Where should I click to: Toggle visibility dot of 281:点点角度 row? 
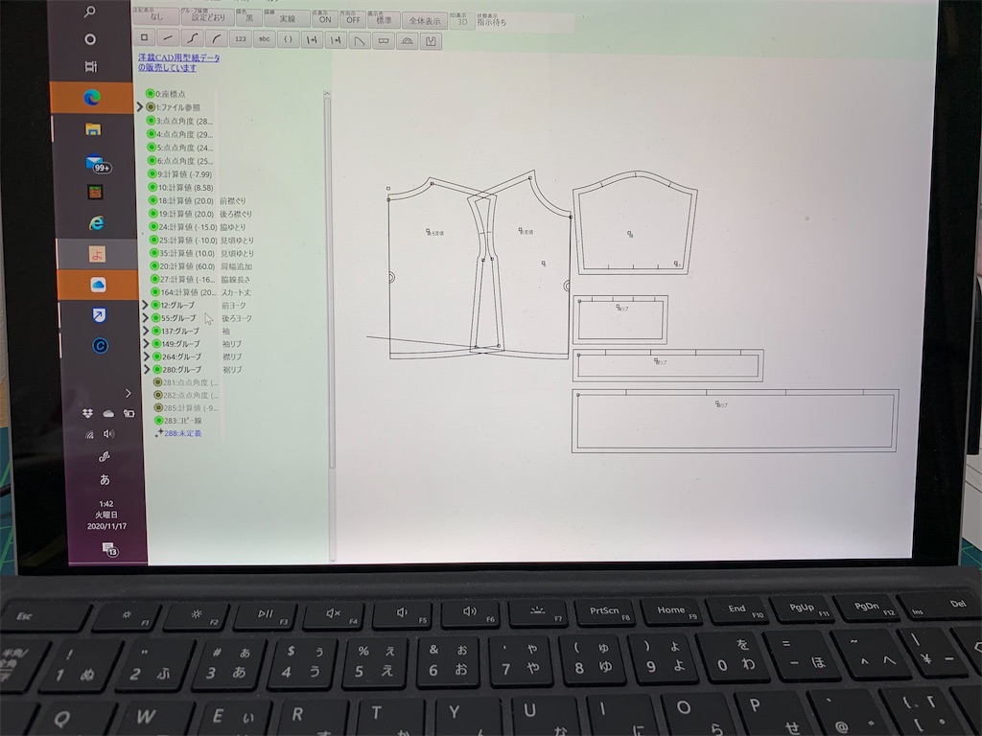tap(158, 381)
